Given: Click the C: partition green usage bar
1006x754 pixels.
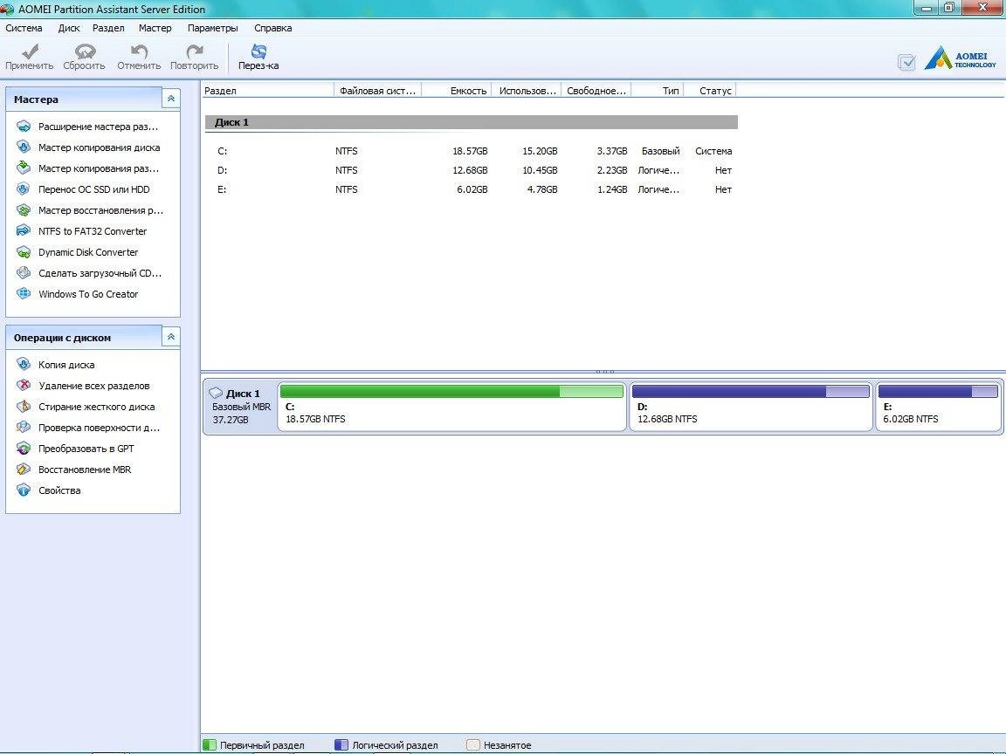Looking at the screenshot, I should coord(451,391).
